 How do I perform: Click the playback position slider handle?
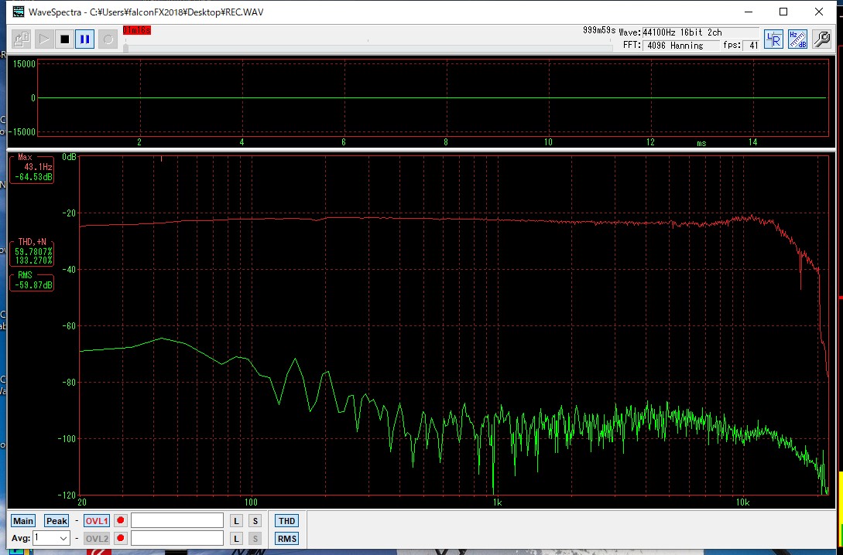125,48
